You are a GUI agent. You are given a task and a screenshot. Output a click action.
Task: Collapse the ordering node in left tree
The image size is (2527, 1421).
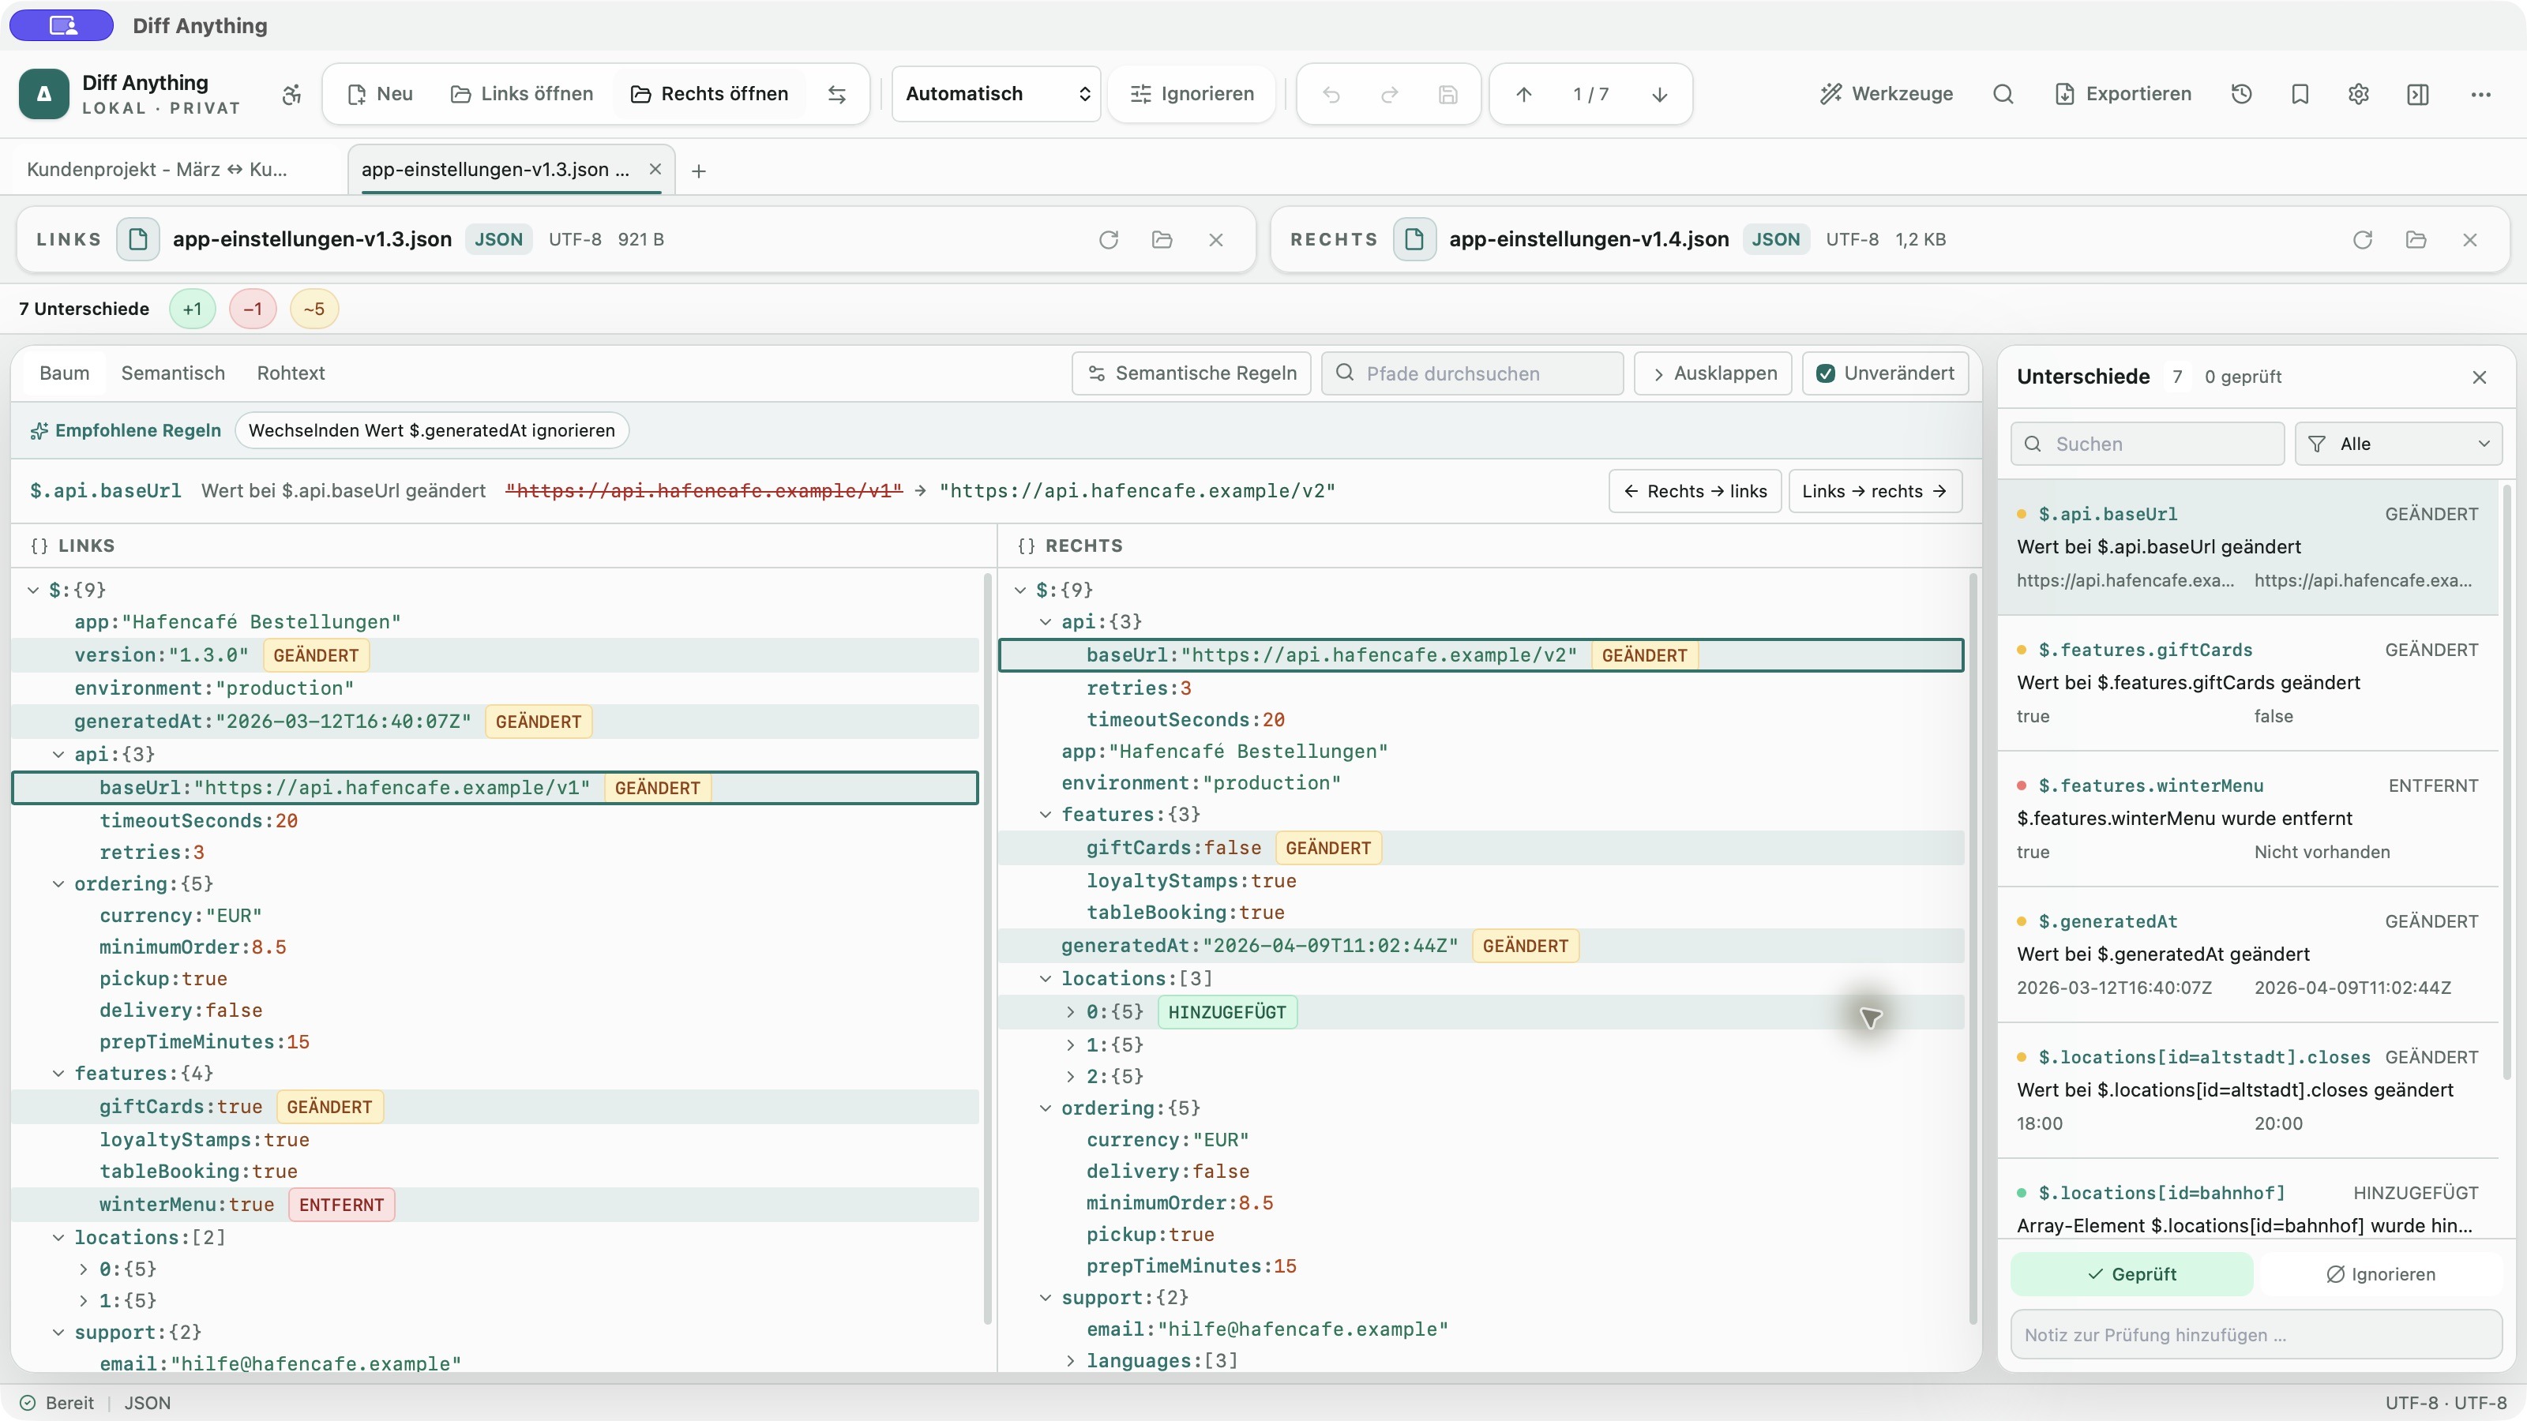pos(59,883)
